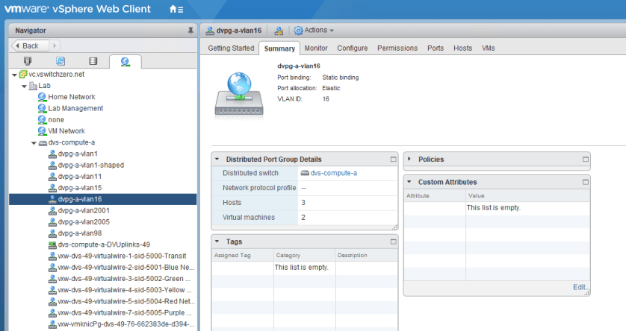The height and width of the screenshot is (331, 626).
Task: Click Edit in Custom Attributes
Action: pyautogui.click(x=579, y=287)
